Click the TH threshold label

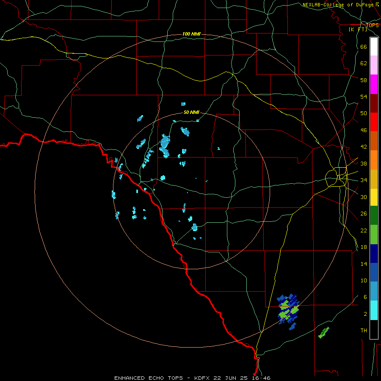click(364, 331)
